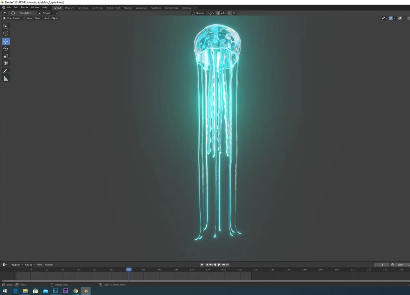Open the Default orientation dropdown

tap(47, 13)
